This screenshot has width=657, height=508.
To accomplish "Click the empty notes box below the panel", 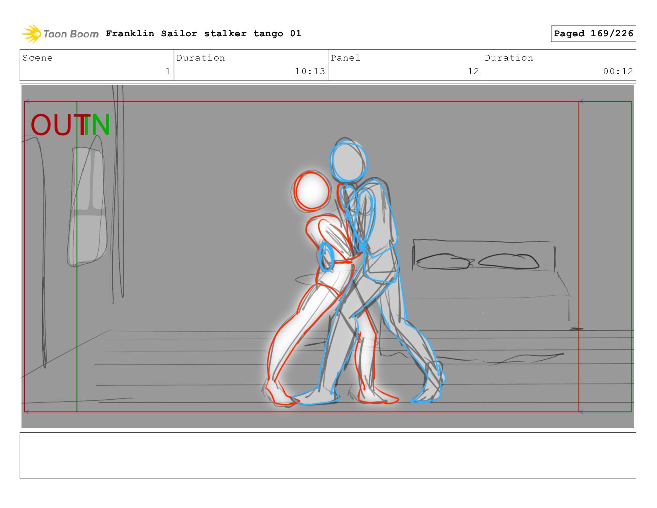I will tap(328, 455).
